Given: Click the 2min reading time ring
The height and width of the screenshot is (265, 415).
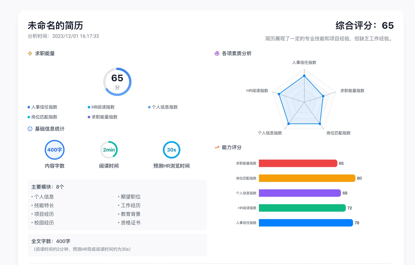Looking at the screenshot, I should tap(109, 150).
